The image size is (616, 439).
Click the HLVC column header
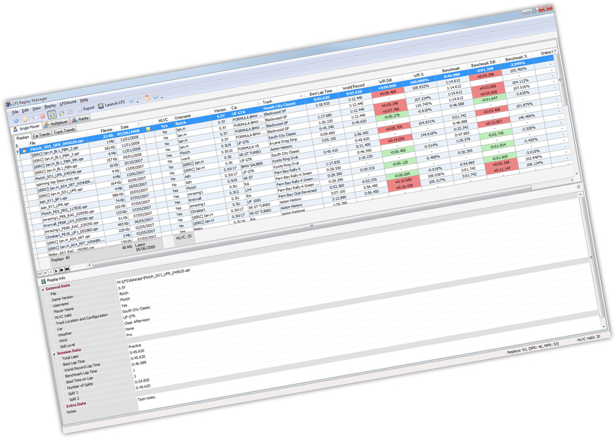162,120
